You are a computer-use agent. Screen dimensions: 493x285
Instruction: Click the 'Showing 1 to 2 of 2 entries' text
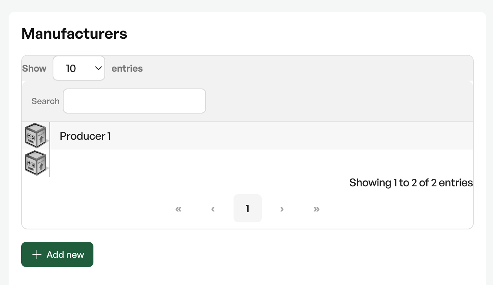pyautogui.click(x=411, y=183)
